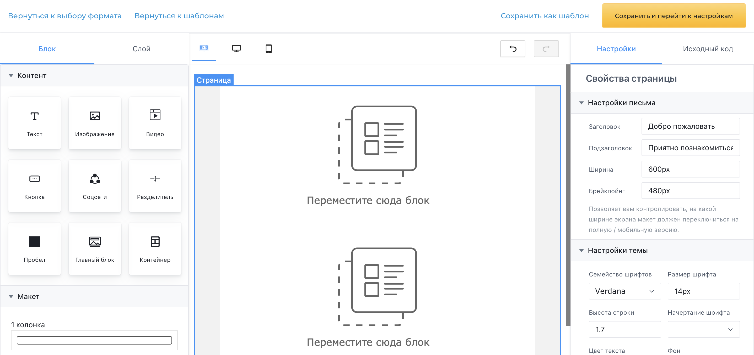Switch to the Слой tab
Screen dimensions: 754x355
[x=142, y=48]
